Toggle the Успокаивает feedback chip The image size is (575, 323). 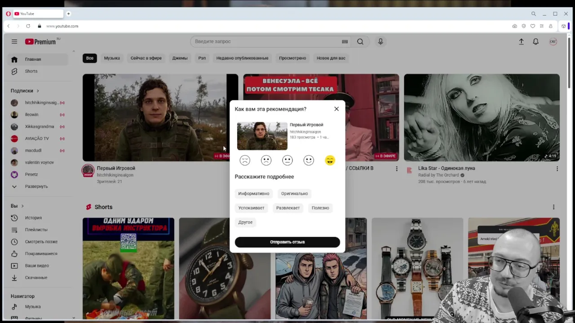tap(252, 208)
